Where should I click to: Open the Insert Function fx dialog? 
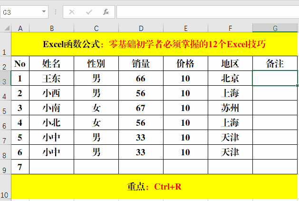(106, 12)
